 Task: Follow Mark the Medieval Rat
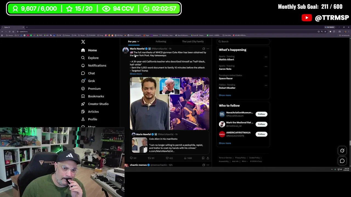261,124
